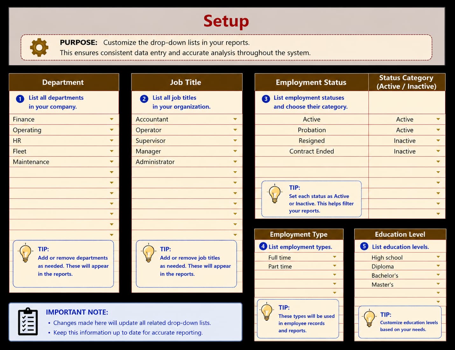Click the Education Level section header
The width and height of the screenshot is (455, 350).
[400, 234]
